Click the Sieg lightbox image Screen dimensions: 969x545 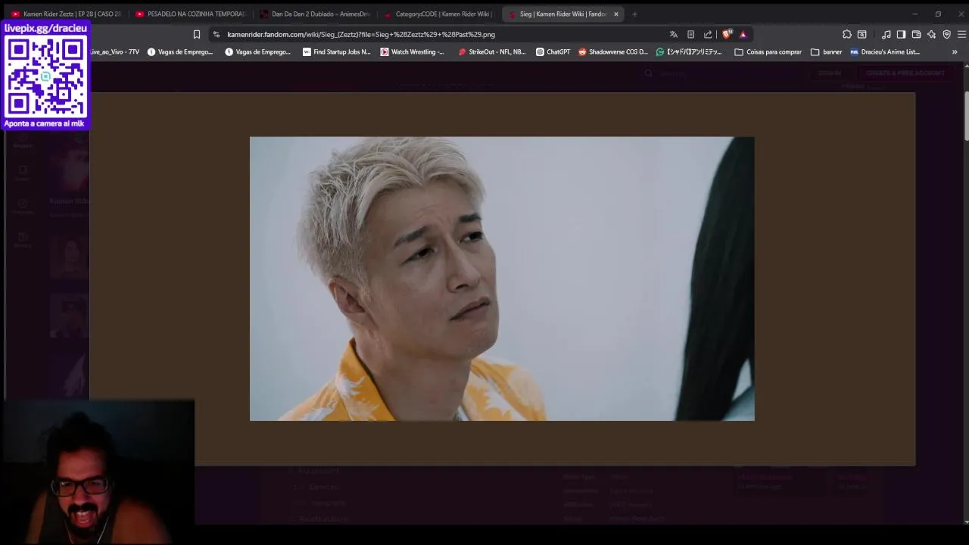[502, 279]
